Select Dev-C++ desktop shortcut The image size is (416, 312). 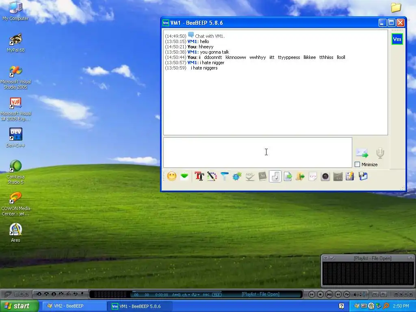[x=15, y=138]
